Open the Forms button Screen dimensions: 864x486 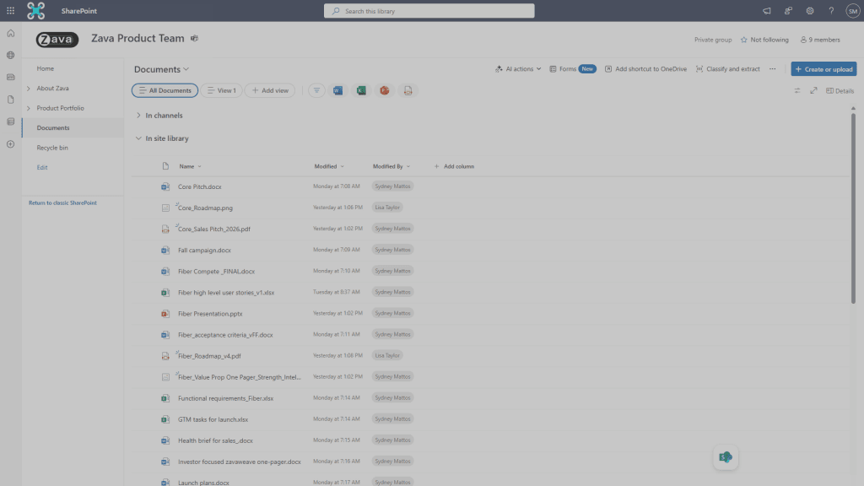tap(573, 69)
